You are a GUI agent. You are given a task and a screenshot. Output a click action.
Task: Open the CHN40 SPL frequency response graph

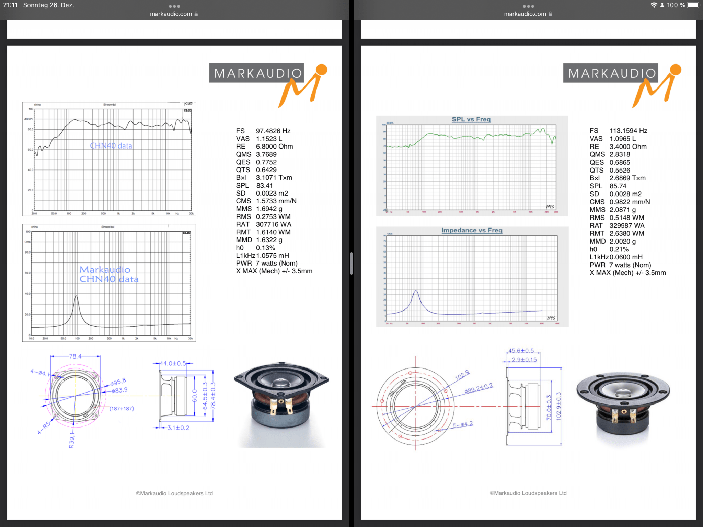pyautogui.click(x=109, y=159)
